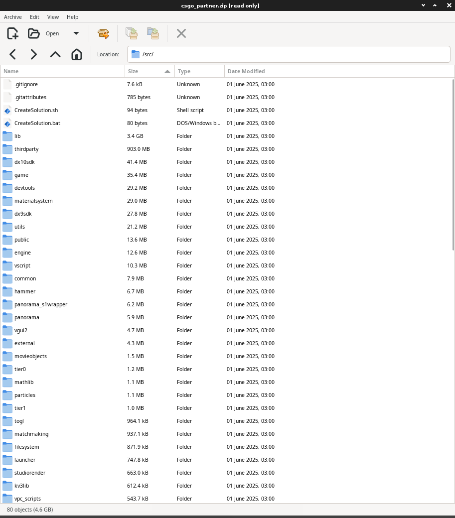This screenshot has width=455, height=518.
Task: Open the View menu
Action: coord(53,17)
